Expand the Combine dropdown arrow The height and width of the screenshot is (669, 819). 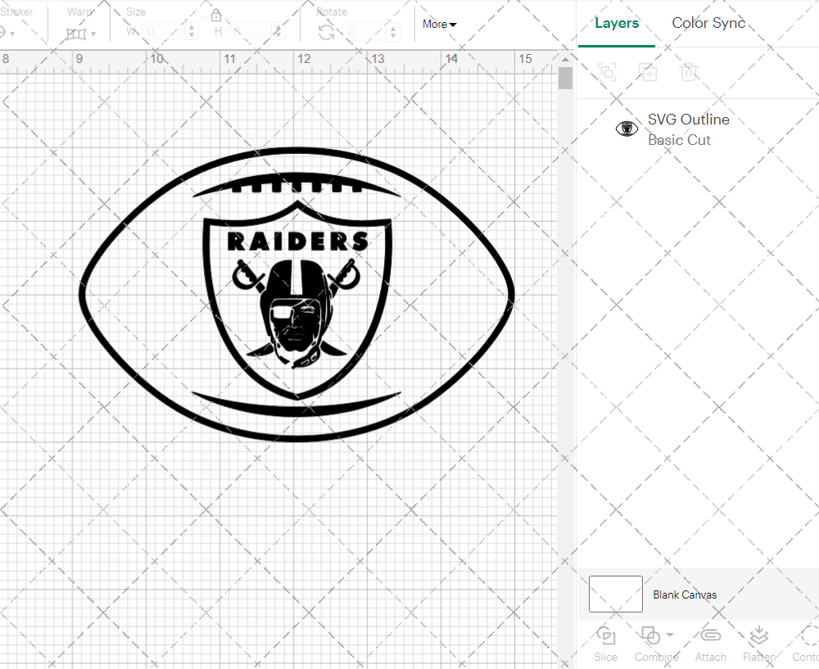[670, 635]
